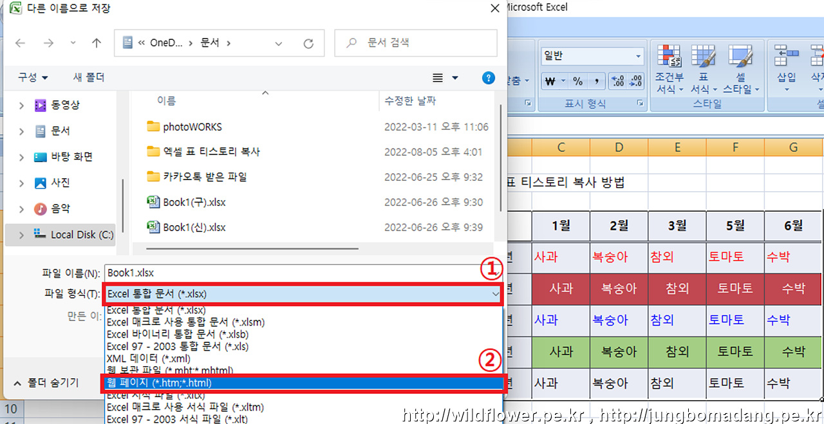This screenshot has height=424, width=824.
Task: Open the 파일 형식 combo box
Action: click(x=303, y=293)
